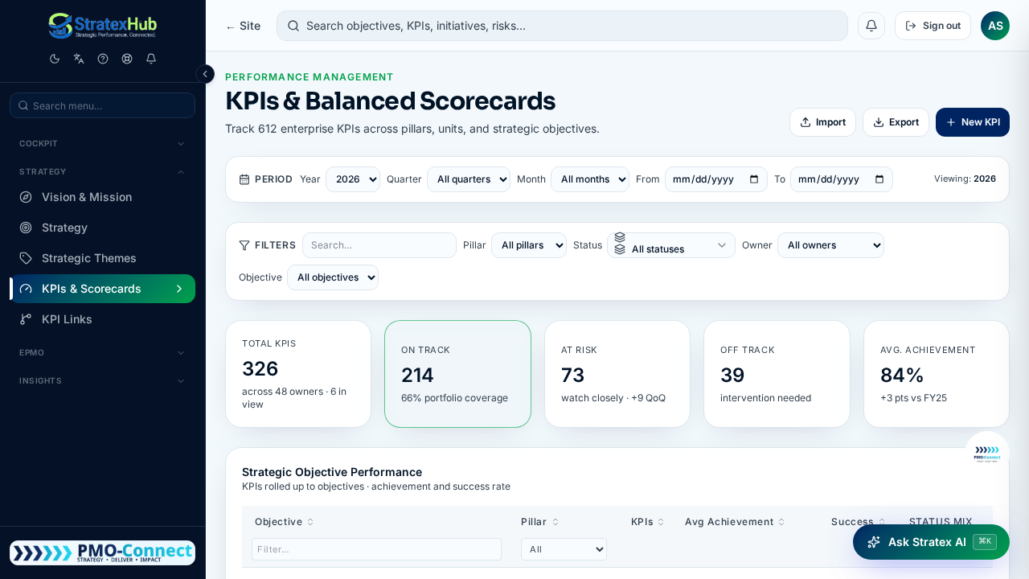Open KPI Links page
The image size is (1029, 579).
click(102, 319)
